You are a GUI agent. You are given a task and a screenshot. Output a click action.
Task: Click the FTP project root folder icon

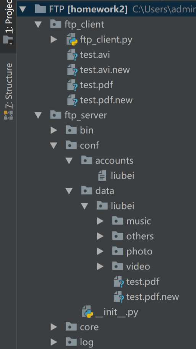pos(40,9)
